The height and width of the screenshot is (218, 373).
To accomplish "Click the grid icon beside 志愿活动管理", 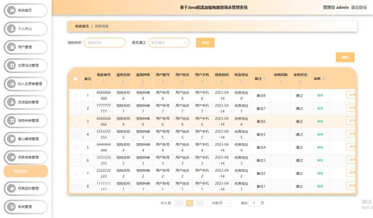I will click(x=12, y=65).
